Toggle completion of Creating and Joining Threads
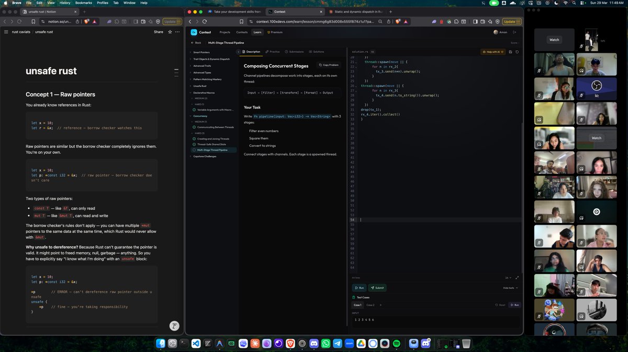628x352 pixels. (194, 138)
